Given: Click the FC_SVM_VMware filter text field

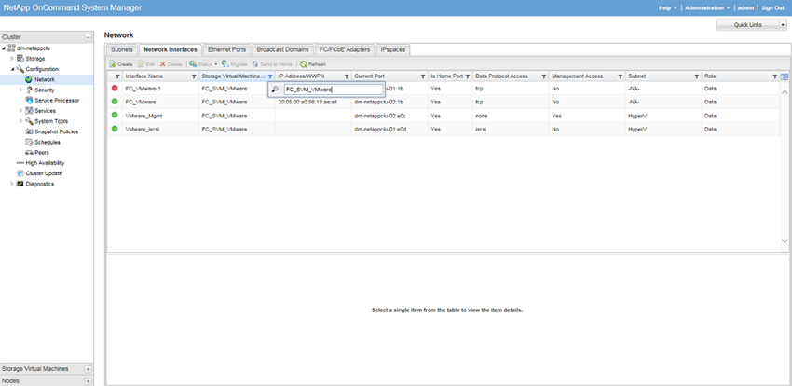Looking at the screenshot, I should click(334, 90).
